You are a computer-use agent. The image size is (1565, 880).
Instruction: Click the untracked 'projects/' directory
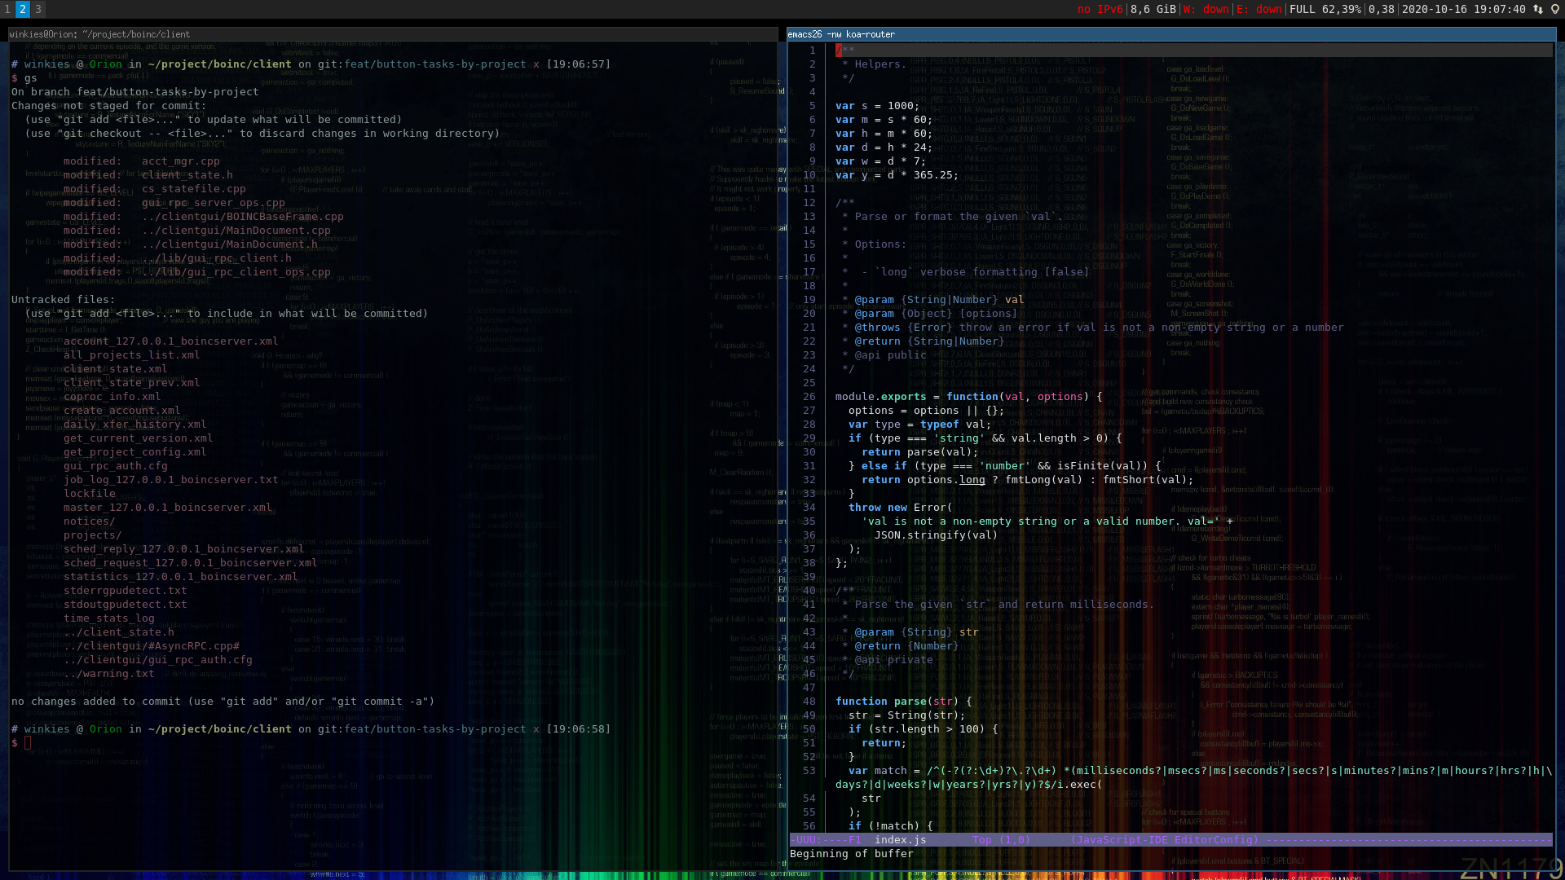click(93, 535)
